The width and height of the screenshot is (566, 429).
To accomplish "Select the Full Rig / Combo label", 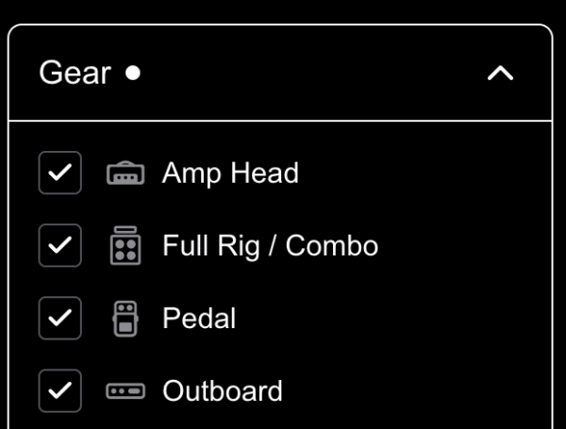I will point(270,246).
